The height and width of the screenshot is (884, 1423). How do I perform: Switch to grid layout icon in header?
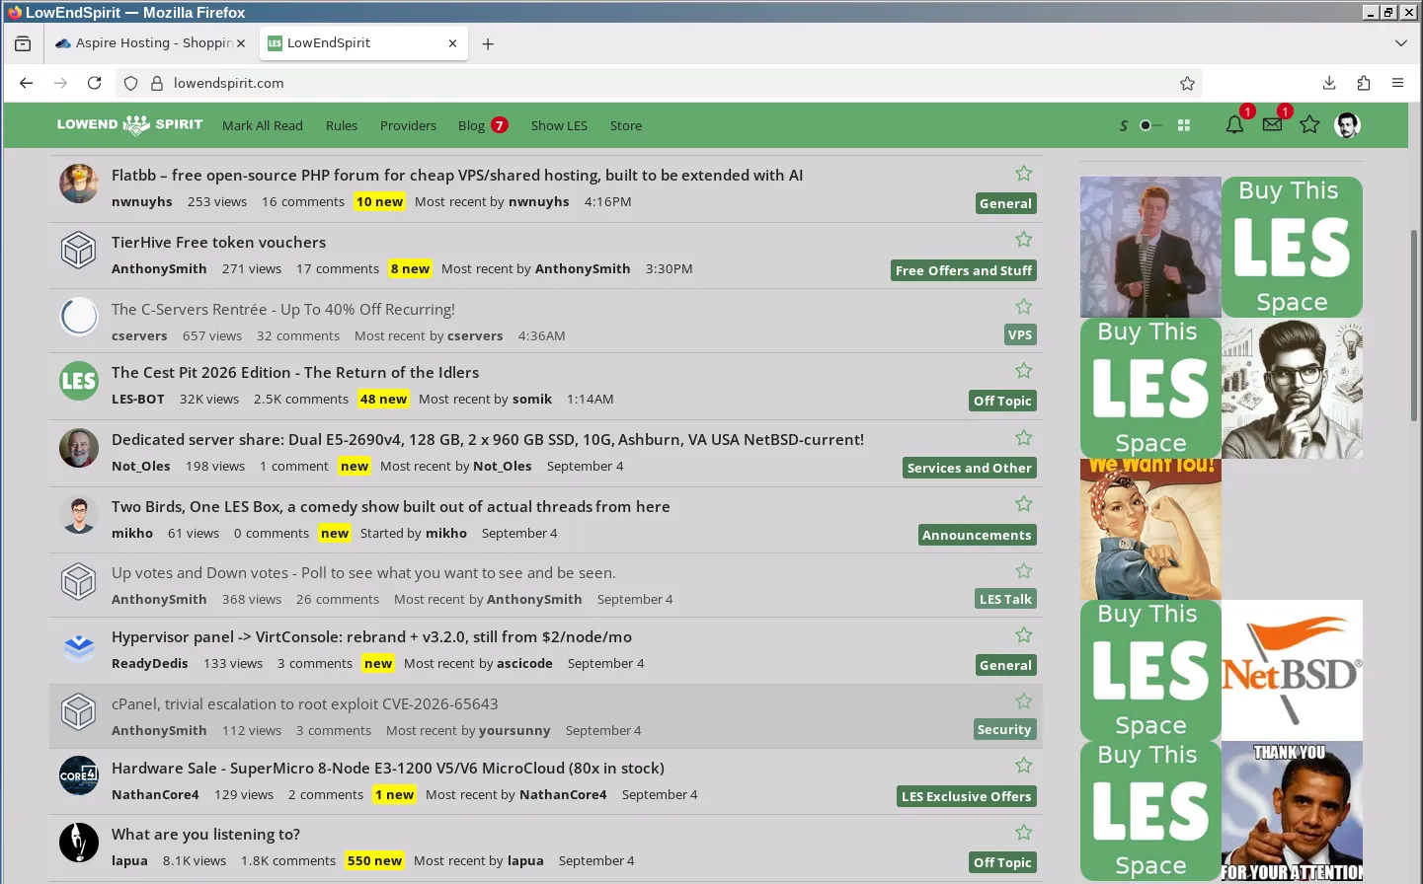coord(1184,125)
